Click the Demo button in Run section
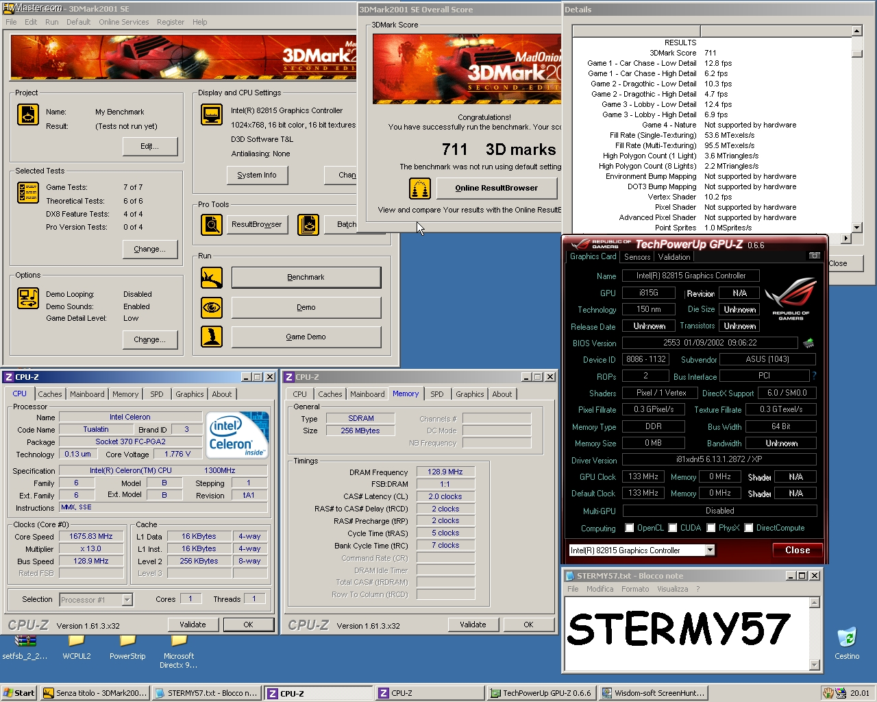877x702 pixels. coord(306,307)
